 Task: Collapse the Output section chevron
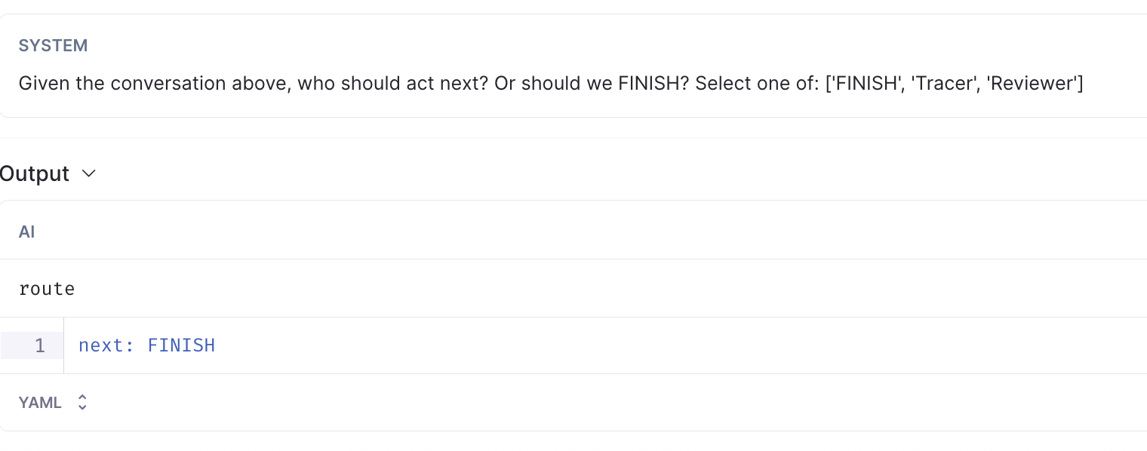[x=88, y=173]
